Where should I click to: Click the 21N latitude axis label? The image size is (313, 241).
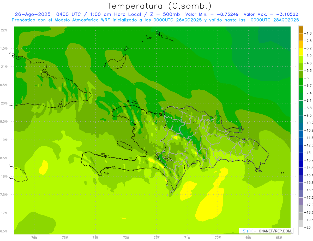point(4,67)
